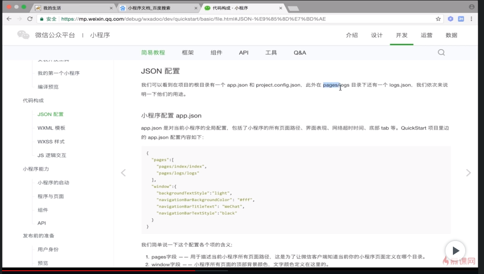Open a new tab button
The height and width of the screenshot is (274, 484).
pos(293,8)
